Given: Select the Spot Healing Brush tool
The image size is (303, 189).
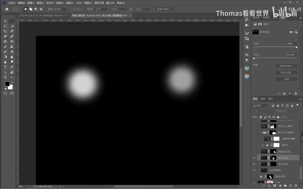Looking at the screenshot, I should [5, 36].
